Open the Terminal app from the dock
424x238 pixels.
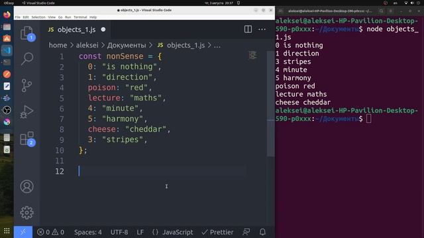coord(7,62)
